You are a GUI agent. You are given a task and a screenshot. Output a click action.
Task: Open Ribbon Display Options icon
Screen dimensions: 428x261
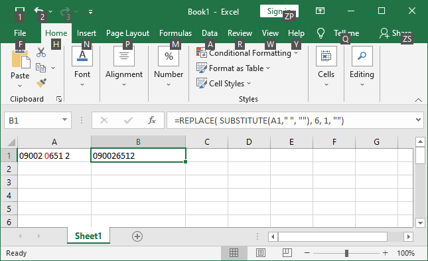[320, 11]
